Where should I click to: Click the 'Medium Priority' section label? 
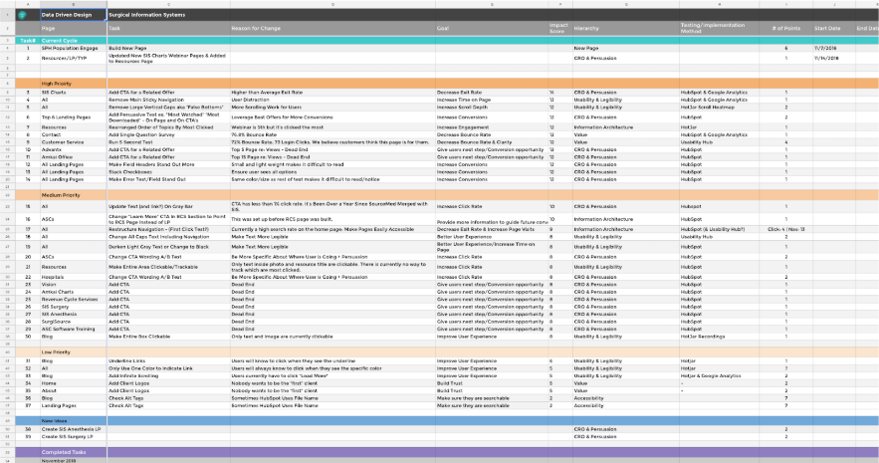pos(62,195)
